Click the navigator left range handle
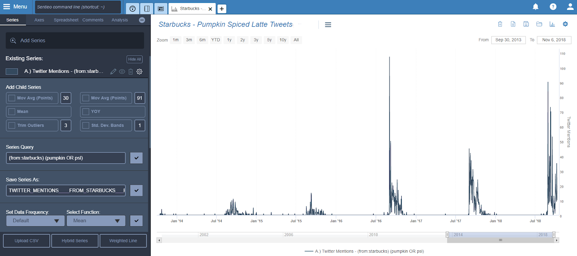 point(447,235)
